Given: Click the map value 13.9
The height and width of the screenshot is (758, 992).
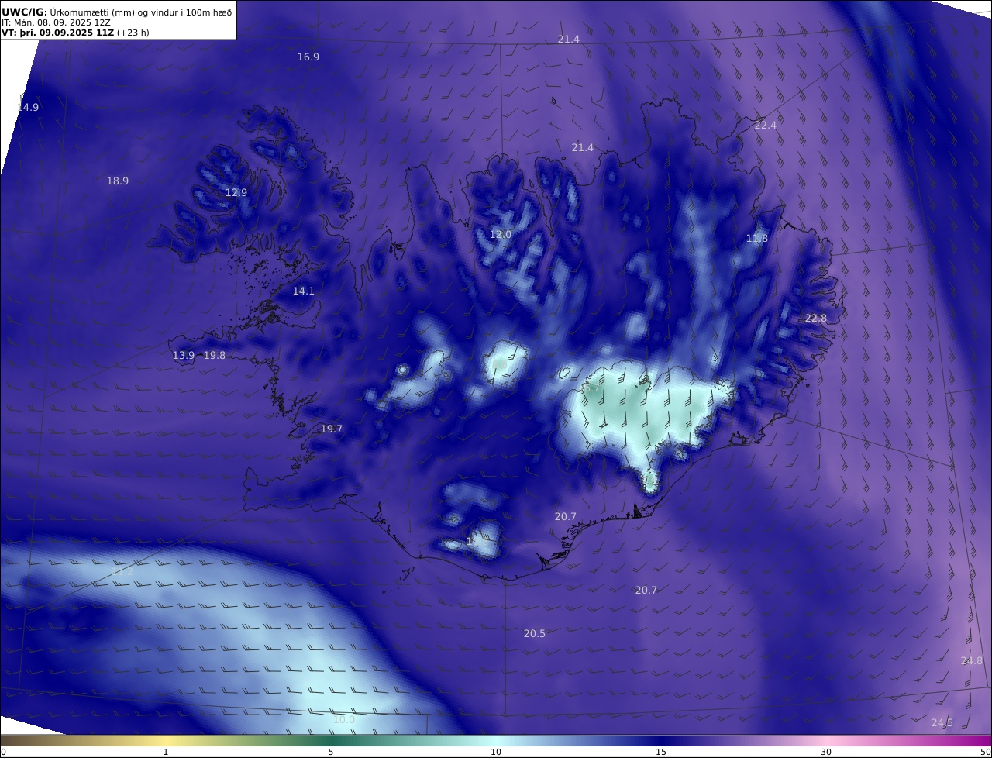Looking at the screenshot, I should (184, 355).
